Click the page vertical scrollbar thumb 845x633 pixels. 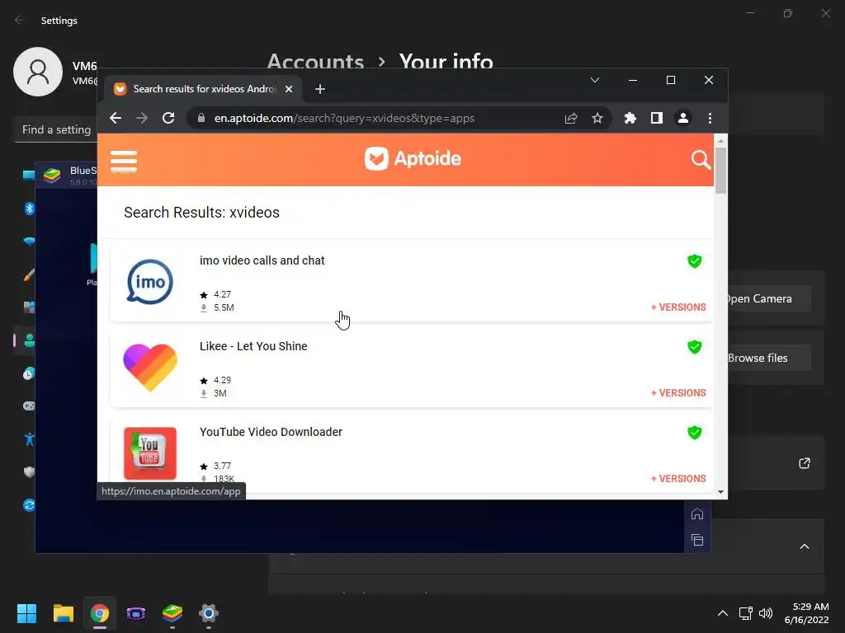[720, 170]
